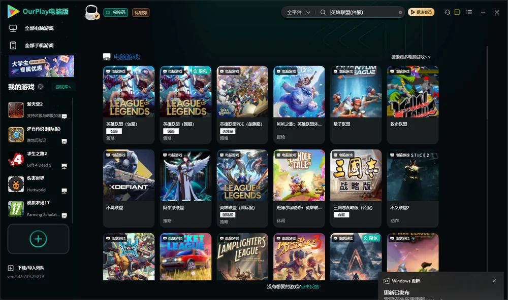Select 炉石传说(国际服) in my games
This screenshot has height=300, width=508.
(x=38, y=134)
